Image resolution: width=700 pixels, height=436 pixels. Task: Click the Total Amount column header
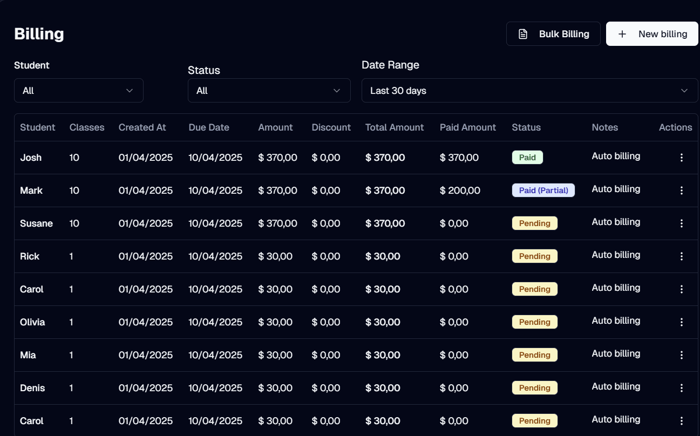tap(394, 127)
